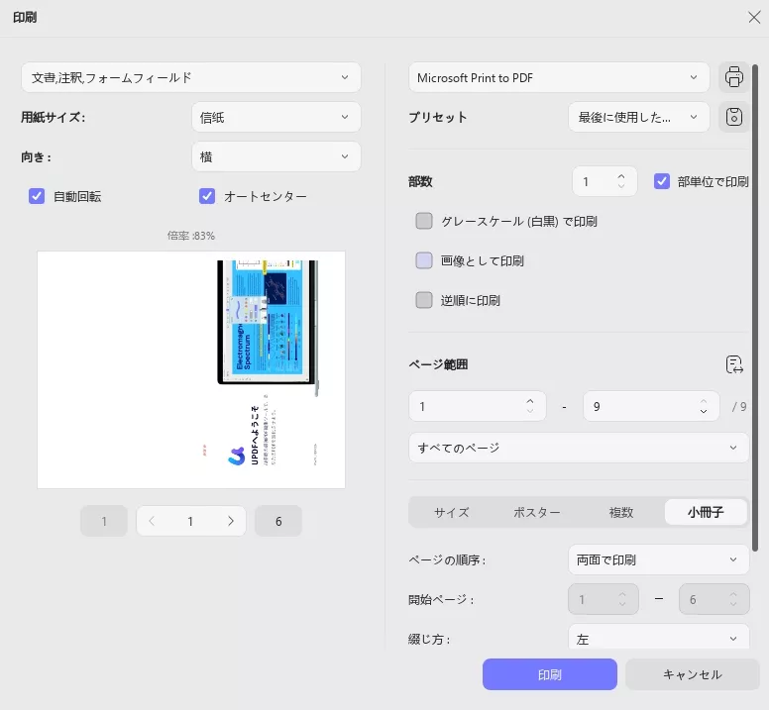This screenshot has width=769, height=710.
Task: Click 開始ページ end field showing 6
Action: [714, 599]
